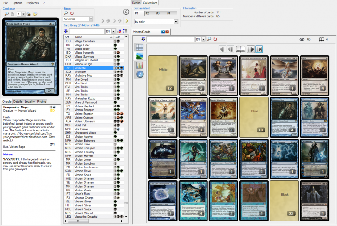Viewport: 337px width, 226px height.
Task: Sort card library by Name column
Action: click(93, 37)
